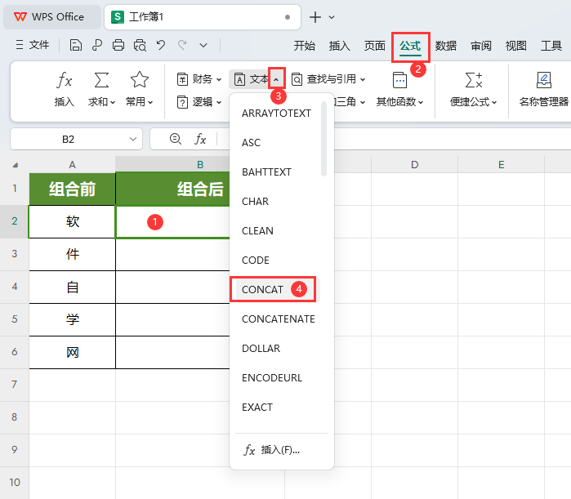Click the Redo arrow icon

(x=182, y=46)
